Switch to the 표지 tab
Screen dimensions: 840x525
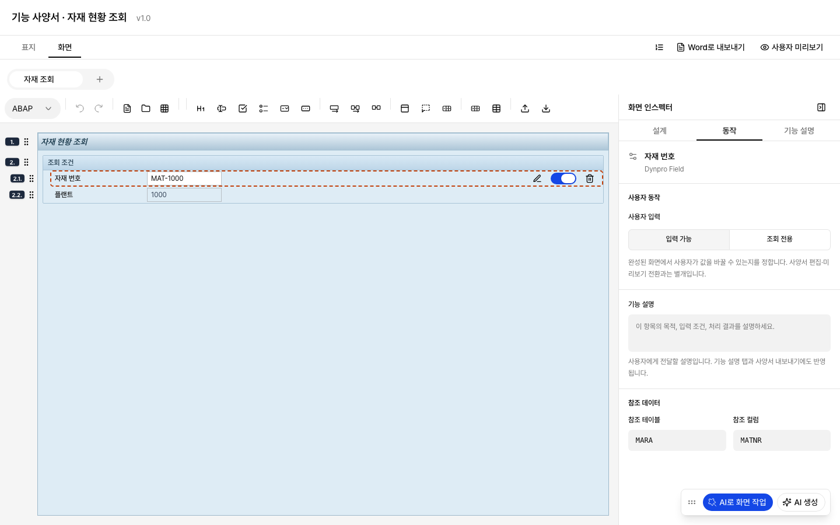29,47
